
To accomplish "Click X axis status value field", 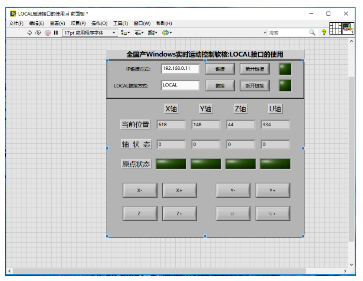I will pyautogui.click(x=171, y=144).
